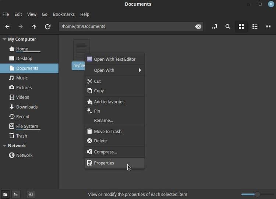The height and width of the screenshot is (199, 276).
Task: Show places in the sidebar
Action: pos(5,195)
